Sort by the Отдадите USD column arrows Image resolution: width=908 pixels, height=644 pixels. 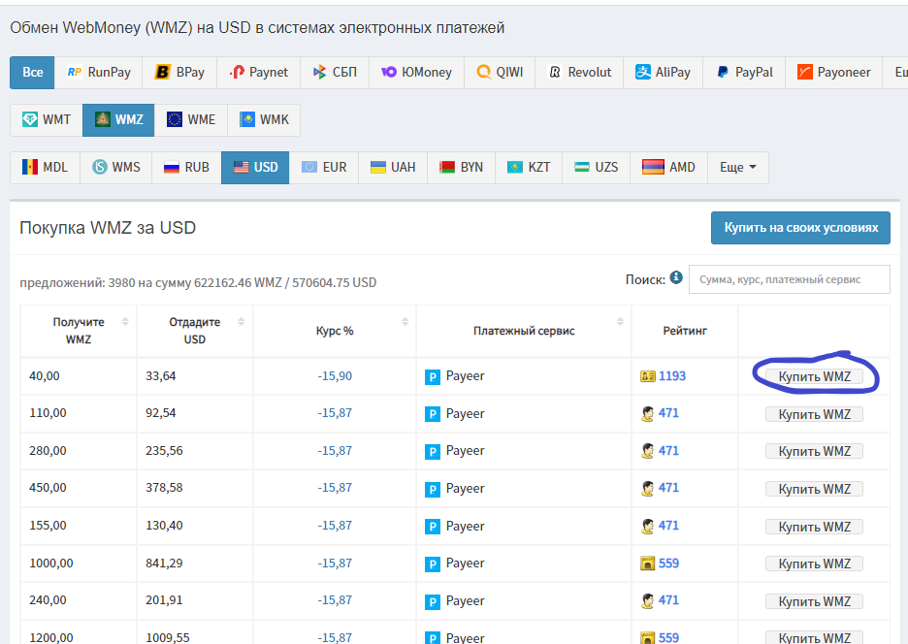click(241, 321)
